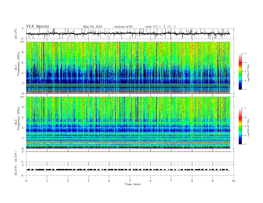Image resolution: width=263 pixels, height=203 pixels.
Task: Click the empty ch.3 voltage panel
Action: pos(131,157)
